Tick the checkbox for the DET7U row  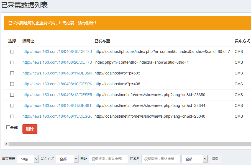click(x=12, y=62)
